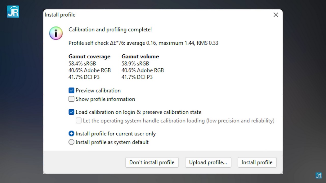Click the 58.4% sRGB coverage value
326x183 pixels.
(x=82, y=64)
